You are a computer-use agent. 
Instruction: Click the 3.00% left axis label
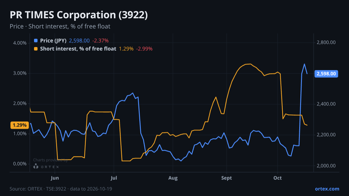(x=20, y=73)
